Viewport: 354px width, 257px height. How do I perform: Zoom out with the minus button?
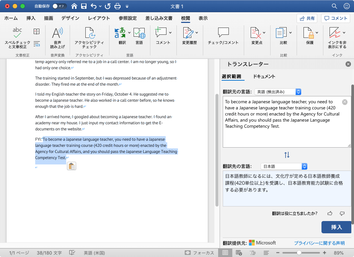click(x=278, y=253)
